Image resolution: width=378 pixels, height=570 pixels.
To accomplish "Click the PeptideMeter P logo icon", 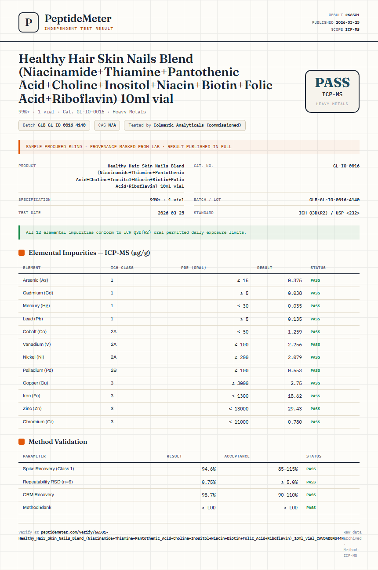I will pos(29,22).
